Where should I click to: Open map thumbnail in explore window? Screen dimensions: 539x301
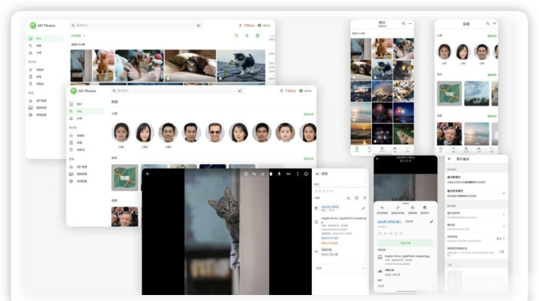click(124, 177)
